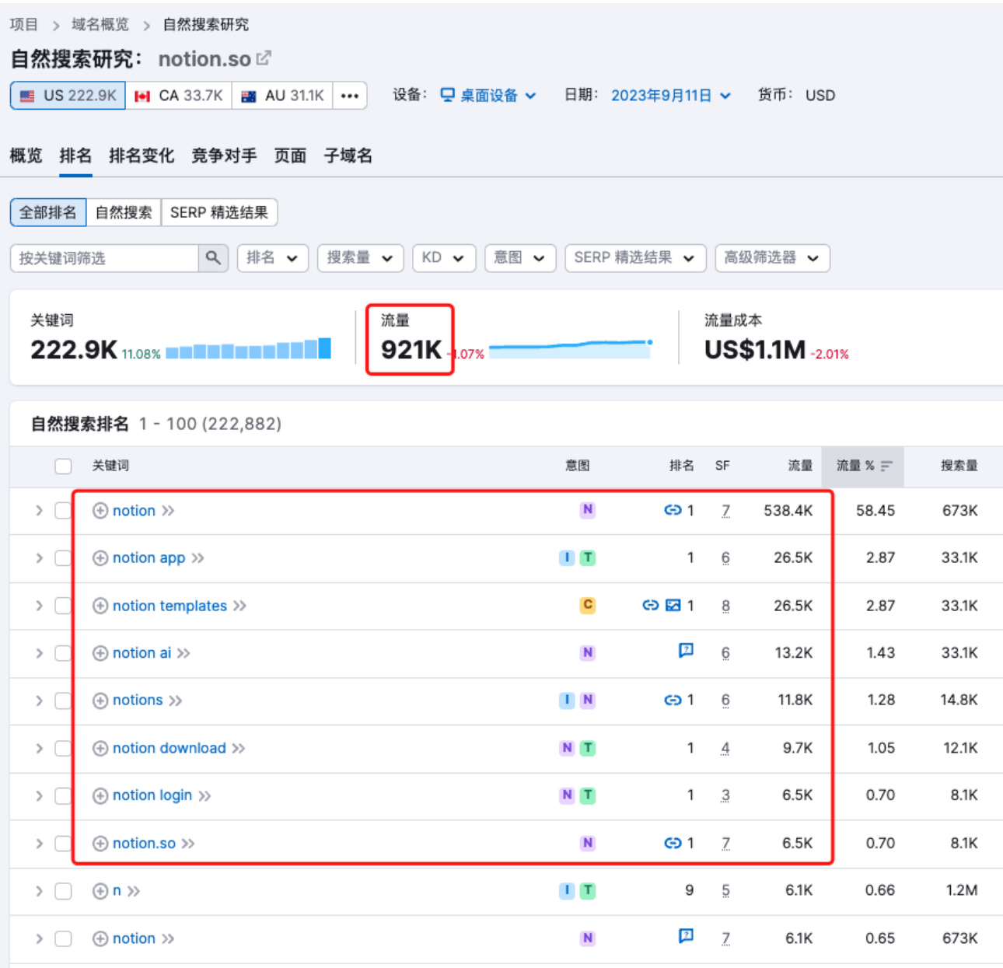Sort by 搜索量 column header
Viewport: 1003px width, 968px height.
tap(959, 466)
